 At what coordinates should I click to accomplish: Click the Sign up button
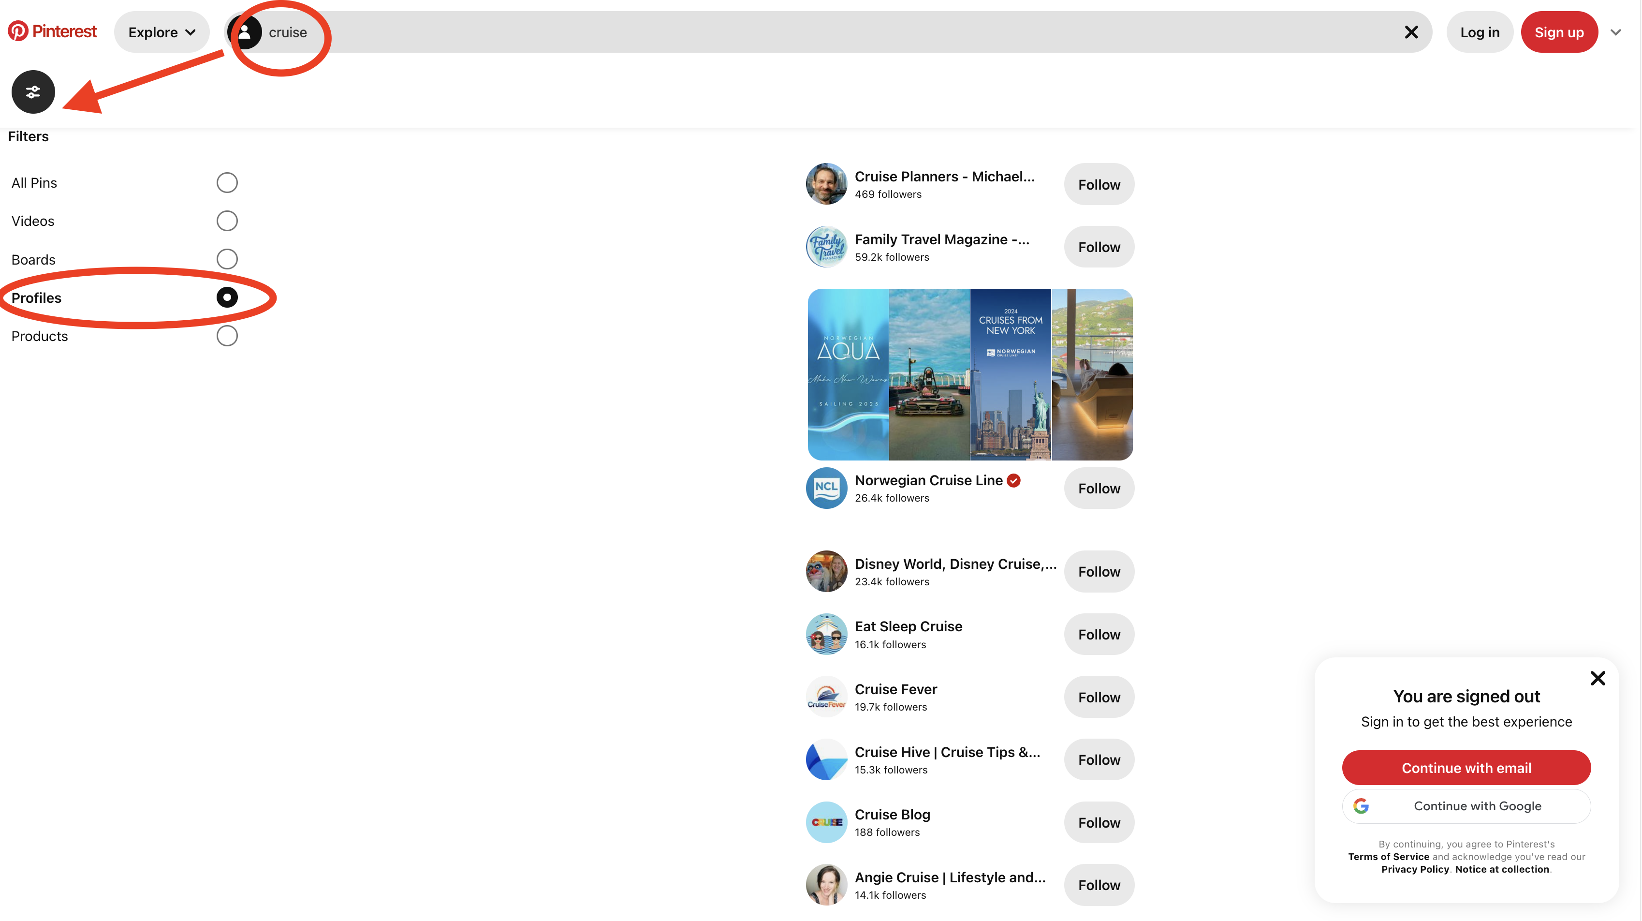click(1559, 32)
